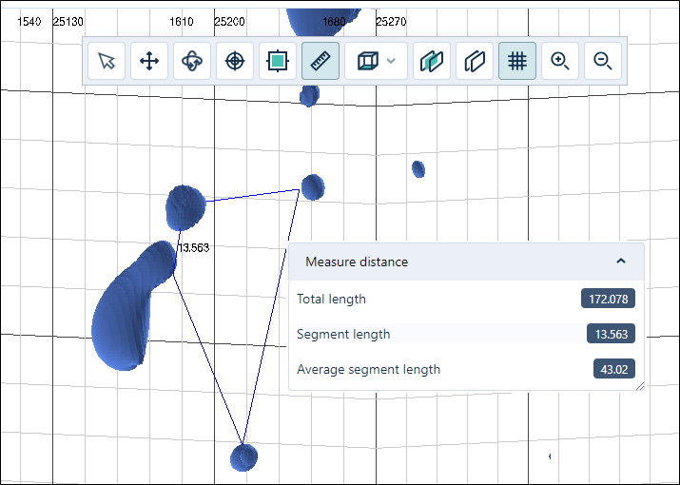Viewport: 680px width, 485px height.
Task: Zoom out with the magnifier minus
Action: coord(603,61)
